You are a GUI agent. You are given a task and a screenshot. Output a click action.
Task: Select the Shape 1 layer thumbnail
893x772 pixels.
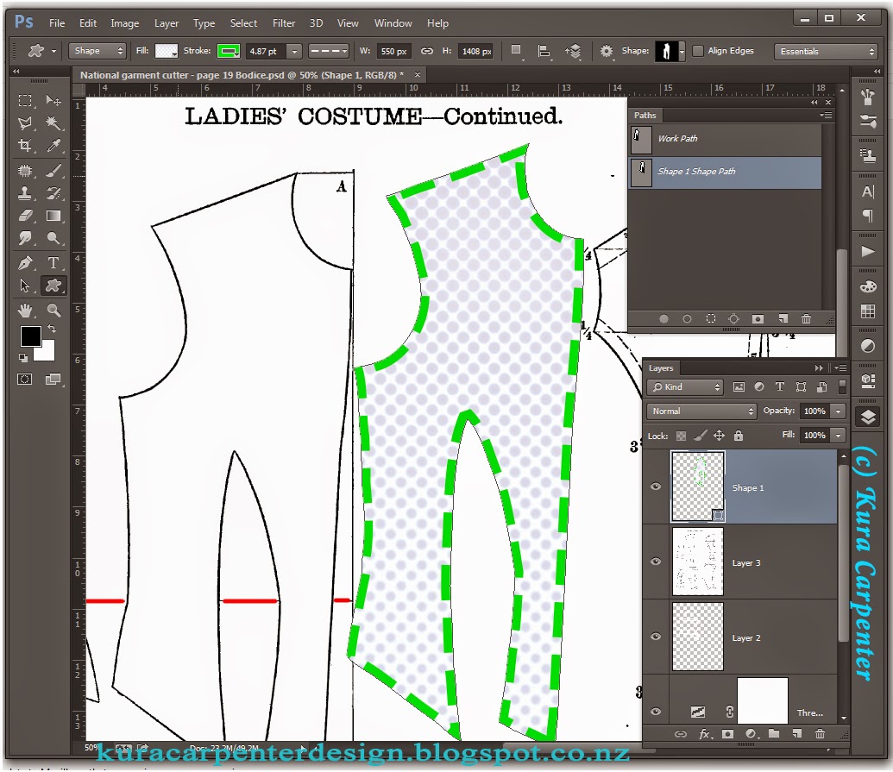coord(697,487)
